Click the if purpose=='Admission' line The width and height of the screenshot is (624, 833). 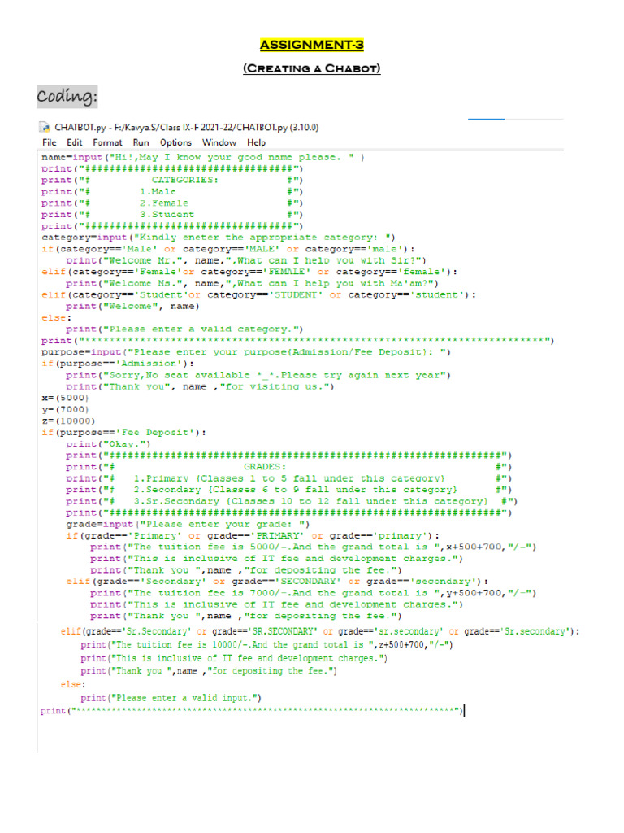click(x=118, y=364)
